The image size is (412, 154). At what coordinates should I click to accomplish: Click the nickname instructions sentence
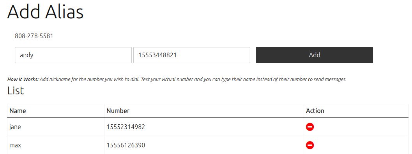point(193,80)
